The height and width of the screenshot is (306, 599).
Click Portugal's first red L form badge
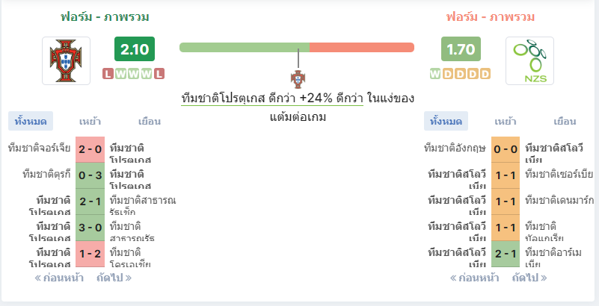pyautogui.click(x=108, y=74)
